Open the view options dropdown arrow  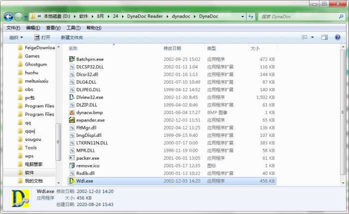click(x=313, y=37)
